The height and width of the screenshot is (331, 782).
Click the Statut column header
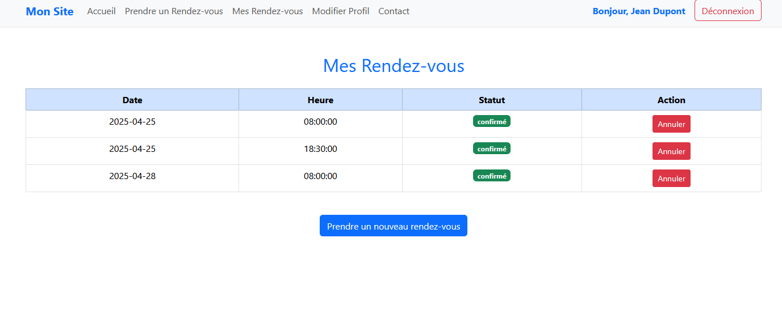[x=492, y=100]
